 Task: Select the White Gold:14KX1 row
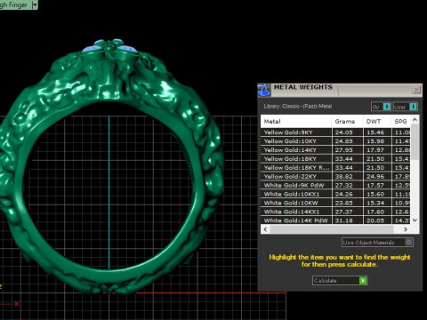pos(336,212)
